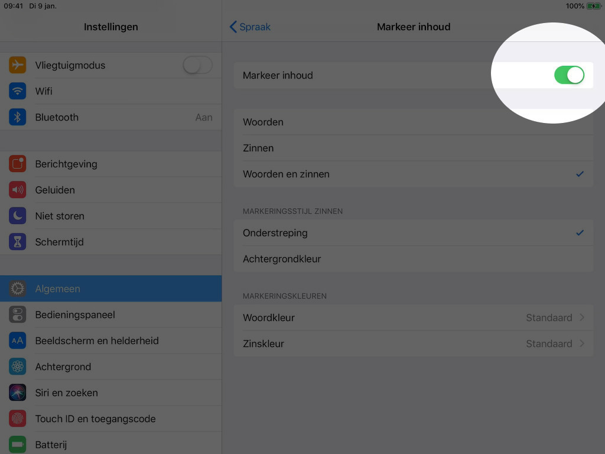Viewport: 605px width, 454px height.
Task: Select the Bluetooth icon in sidebar
Action: [x=17, y=117]
